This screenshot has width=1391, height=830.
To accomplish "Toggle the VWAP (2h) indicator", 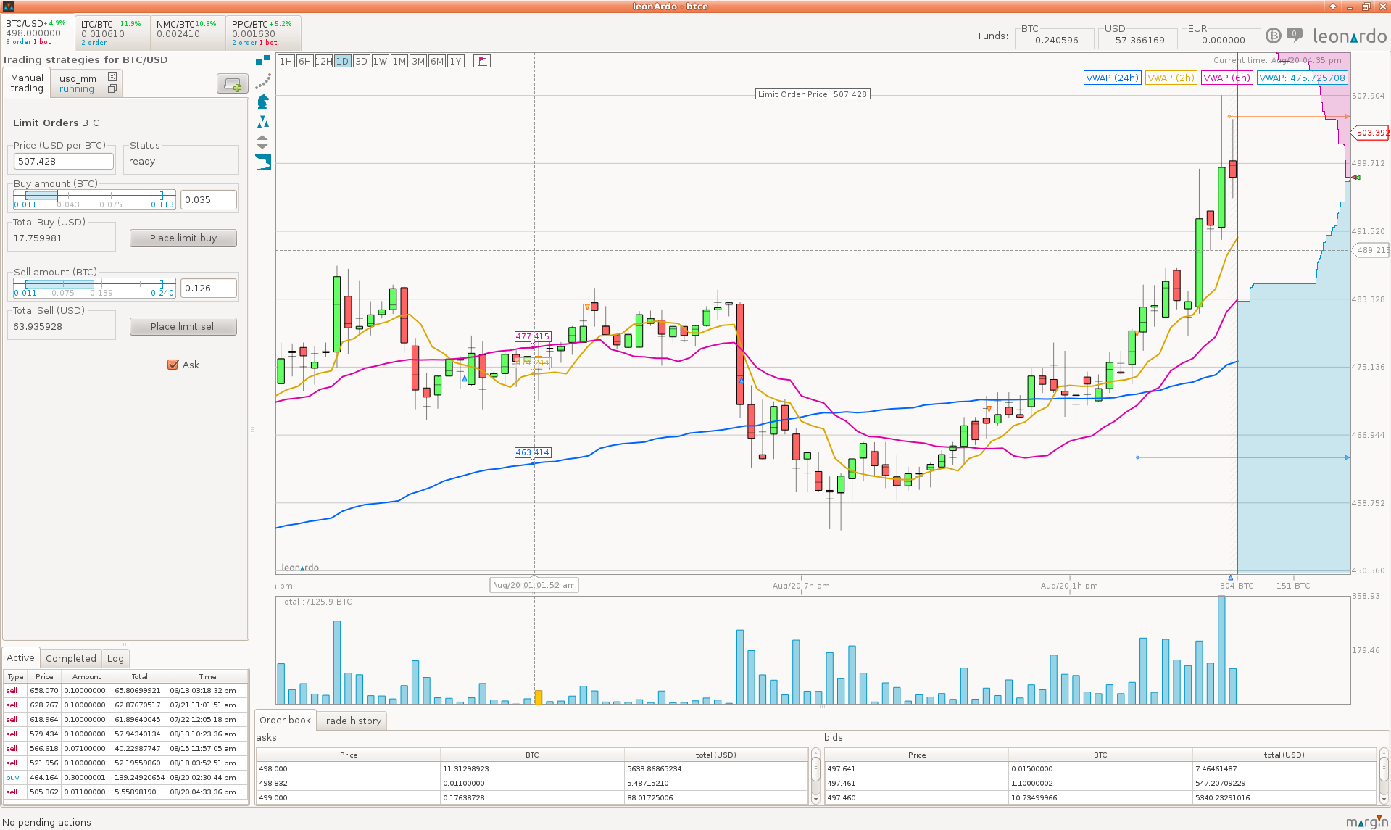I will coord(1171,78).
